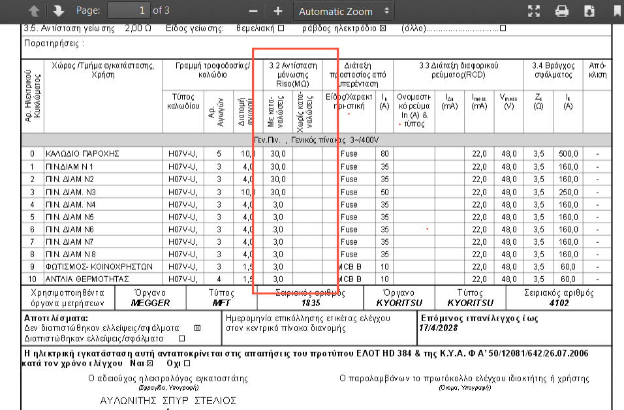
Task: Click the serial number '4102'
Action: click(559, 303)
